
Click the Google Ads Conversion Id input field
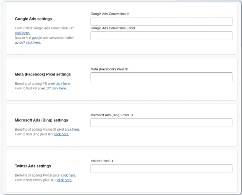tap(161, 21)
